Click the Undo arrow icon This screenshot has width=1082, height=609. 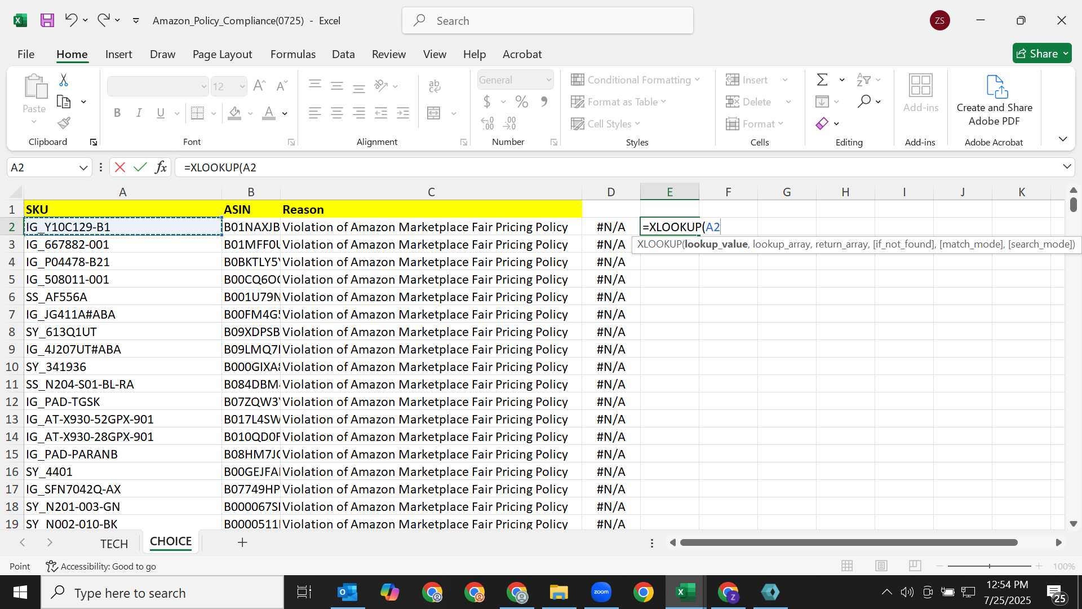tap(70, 20)
